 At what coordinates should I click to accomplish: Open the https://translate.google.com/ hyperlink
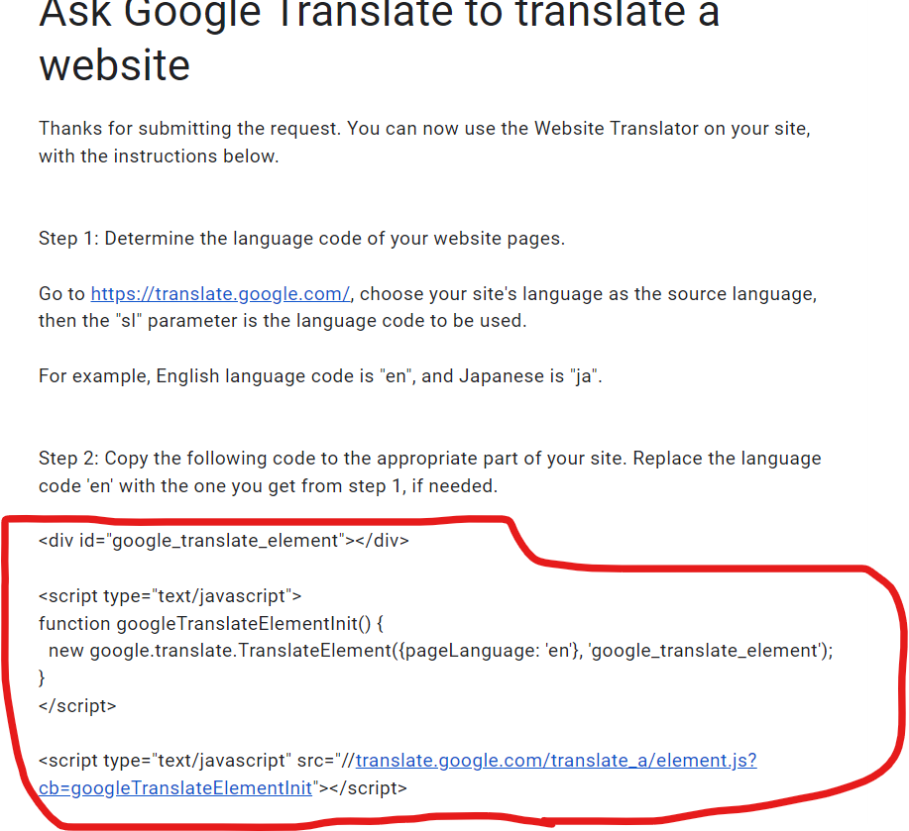pyautogui.click(x=219, y=294)
